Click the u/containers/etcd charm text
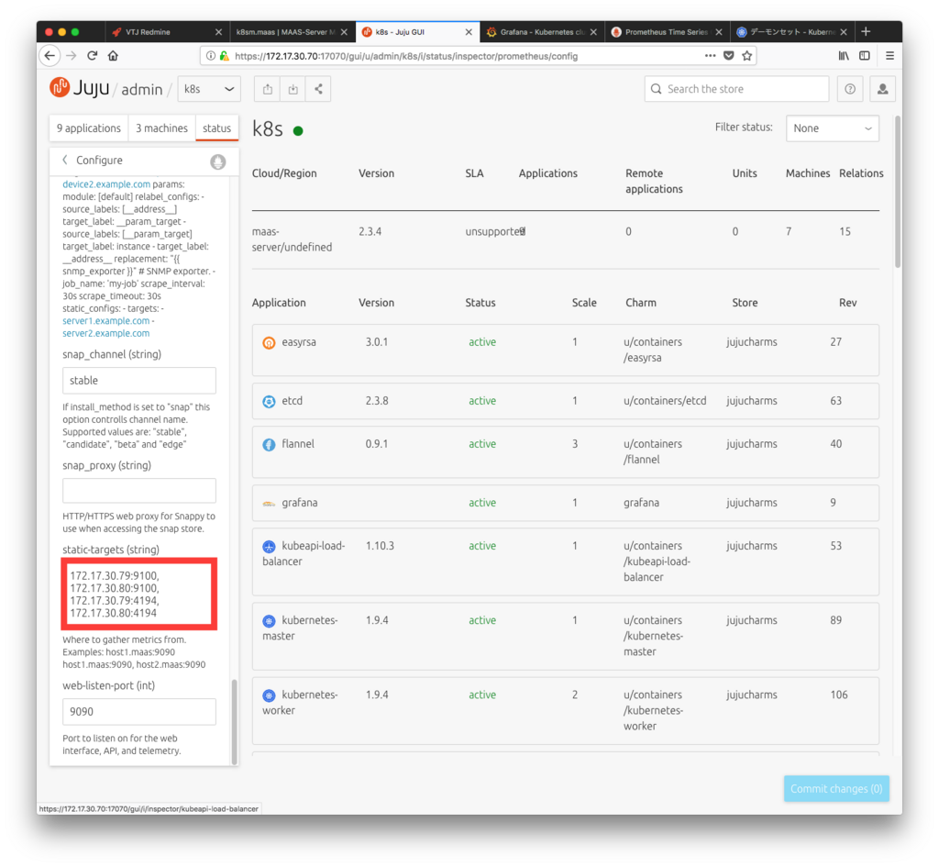Viewport: 939px width, 867px height. tap(665, 401)
